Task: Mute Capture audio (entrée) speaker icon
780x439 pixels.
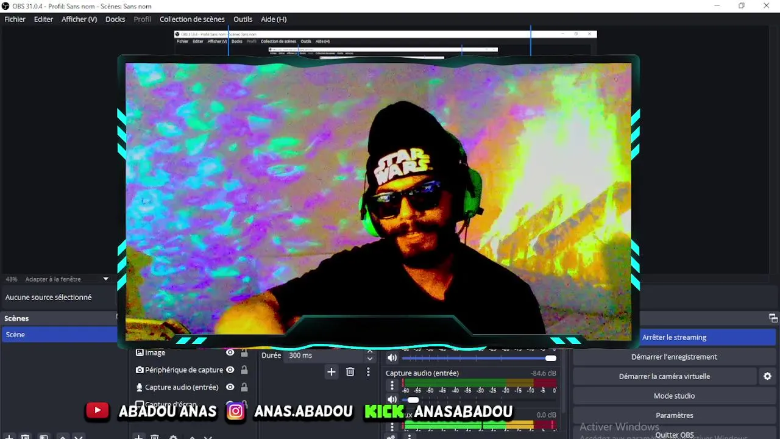Action: coord(392,400)
